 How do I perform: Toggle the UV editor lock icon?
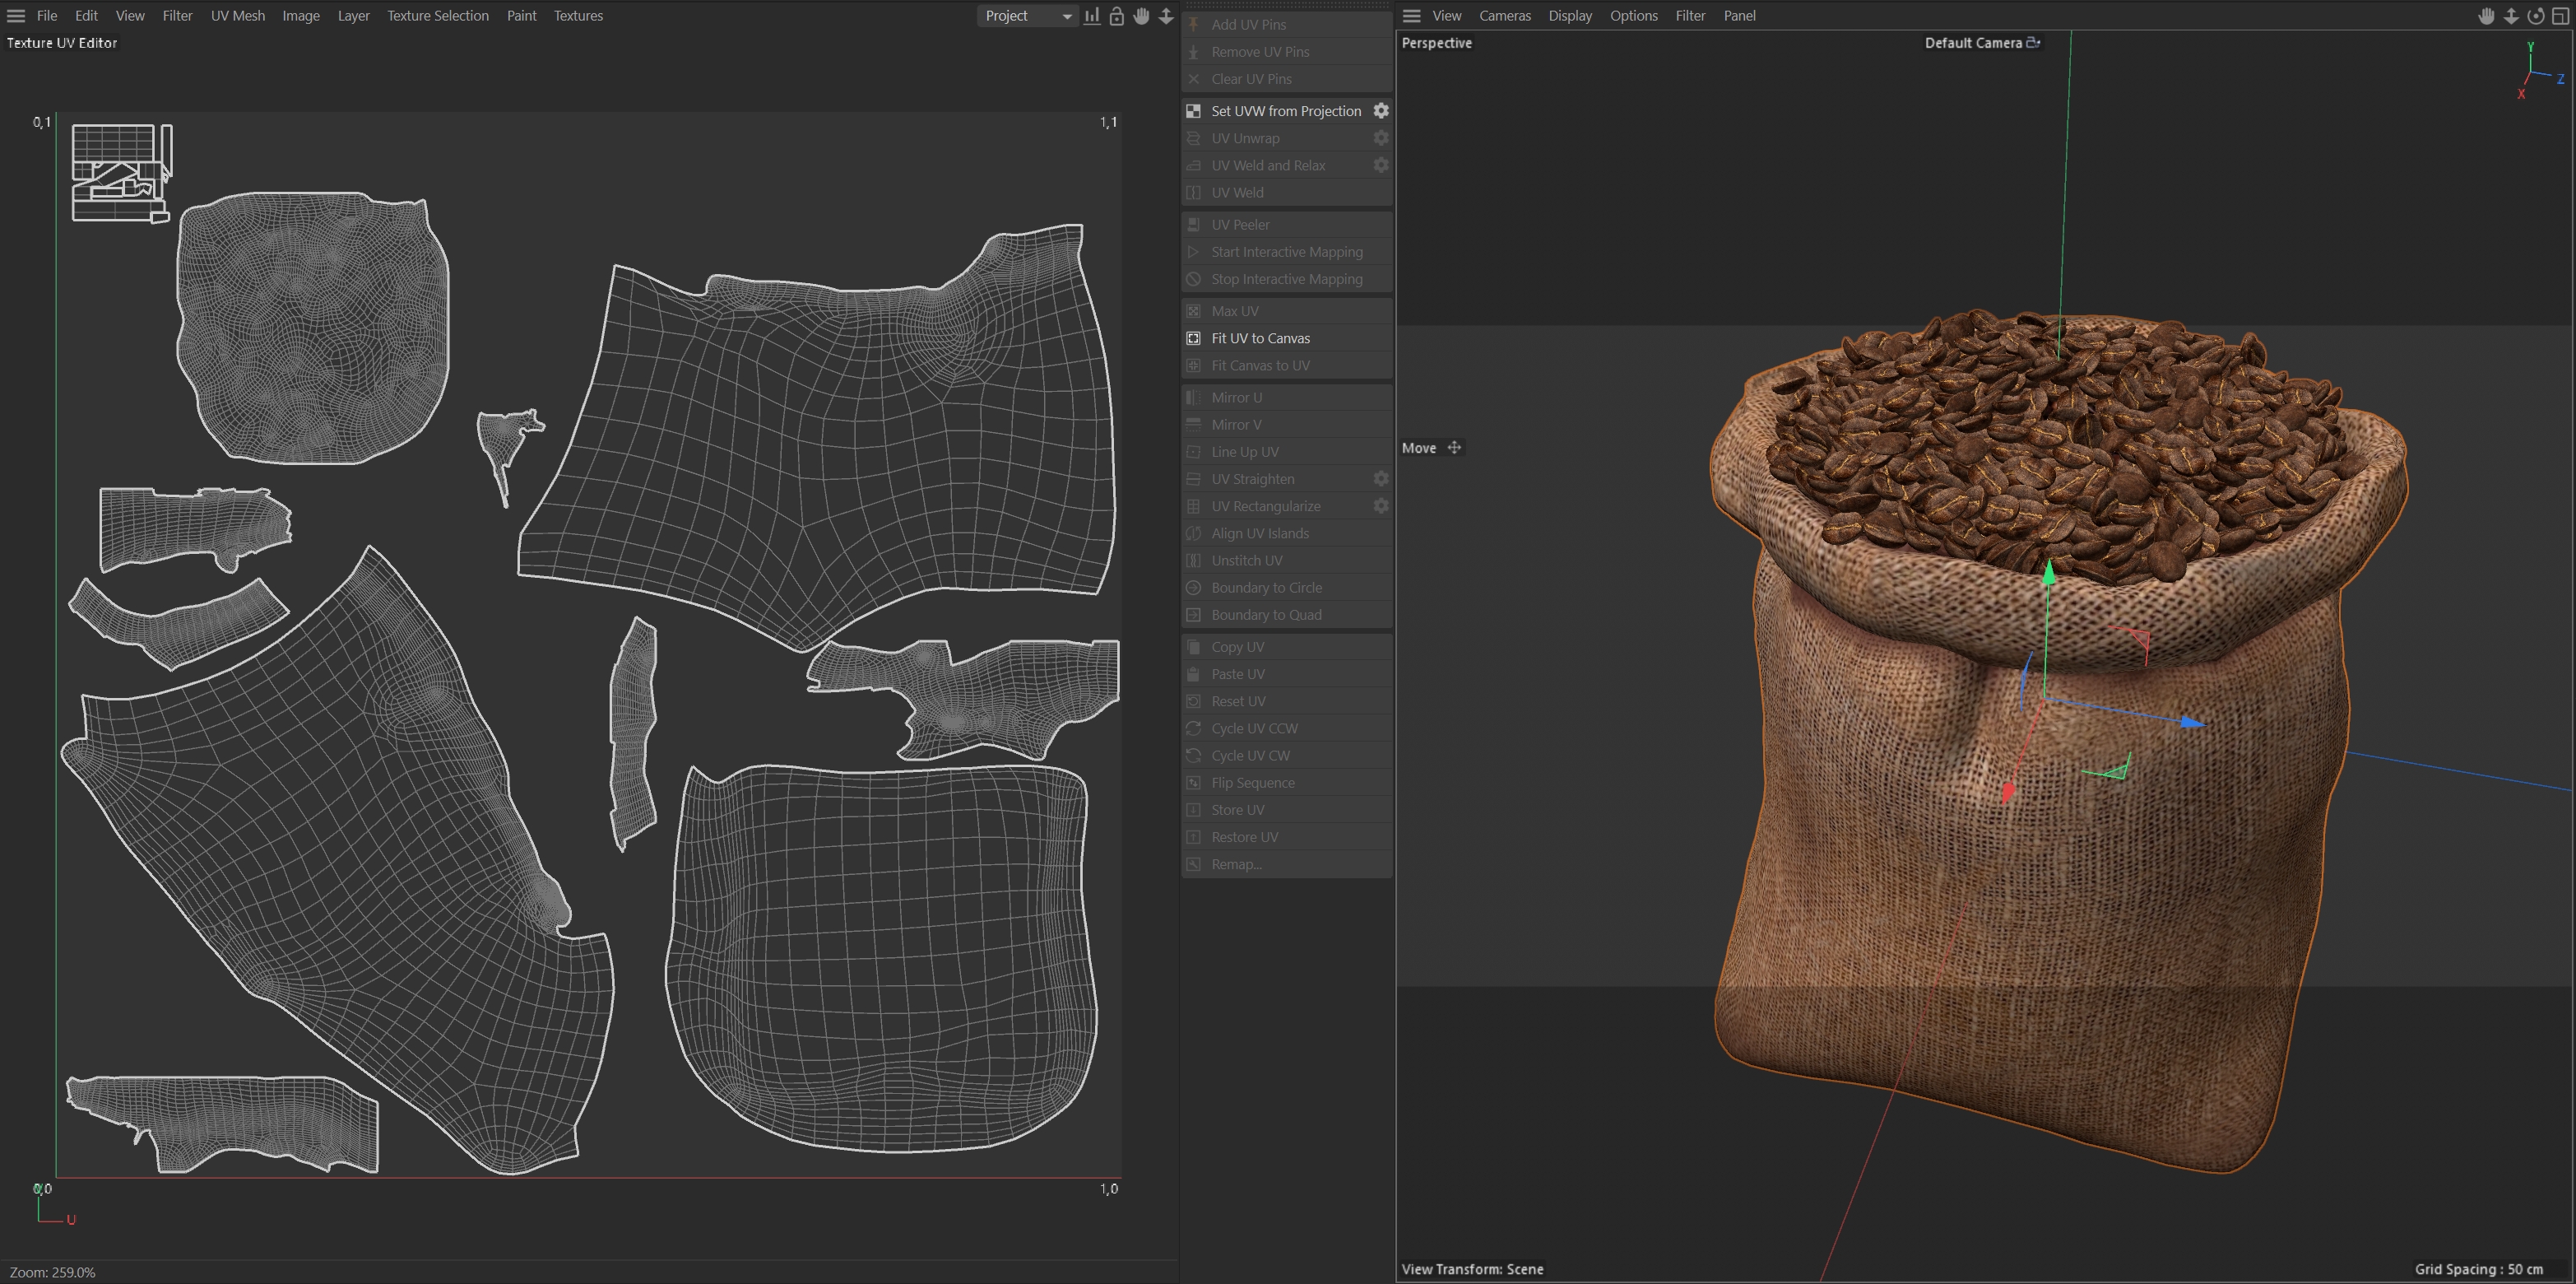(x=1117, y=16)
